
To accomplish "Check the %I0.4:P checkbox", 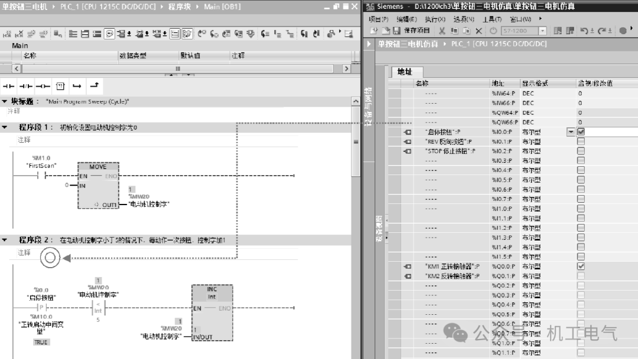I will coord(581,170).
